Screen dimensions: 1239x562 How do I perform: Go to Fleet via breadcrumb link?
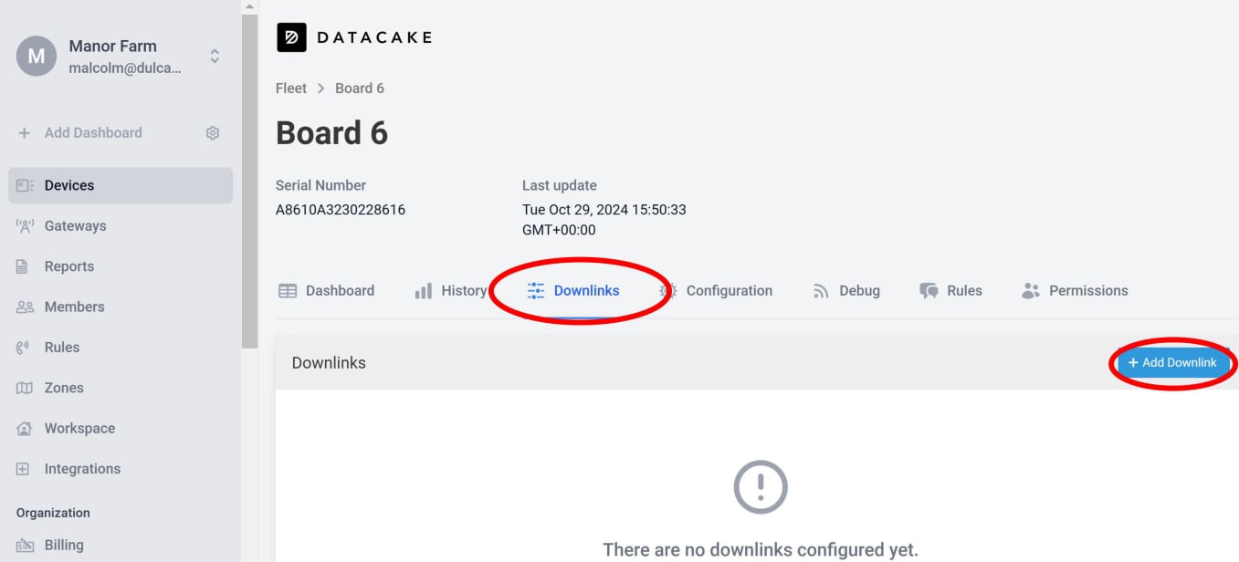(291, 88)
